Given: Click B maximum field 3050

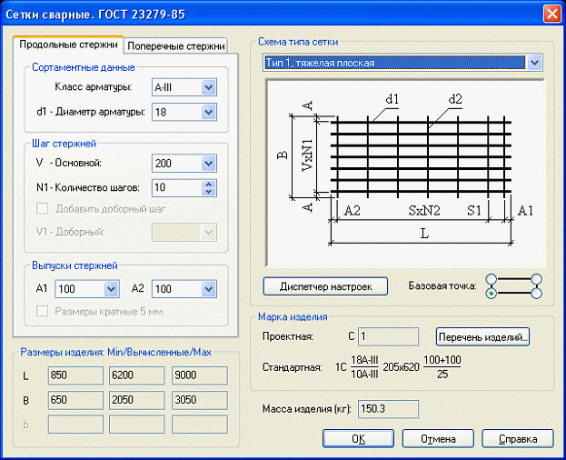Looking at the screenshot, I should (200, 400).
